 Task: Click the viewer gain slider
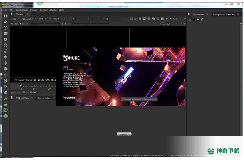45,24
